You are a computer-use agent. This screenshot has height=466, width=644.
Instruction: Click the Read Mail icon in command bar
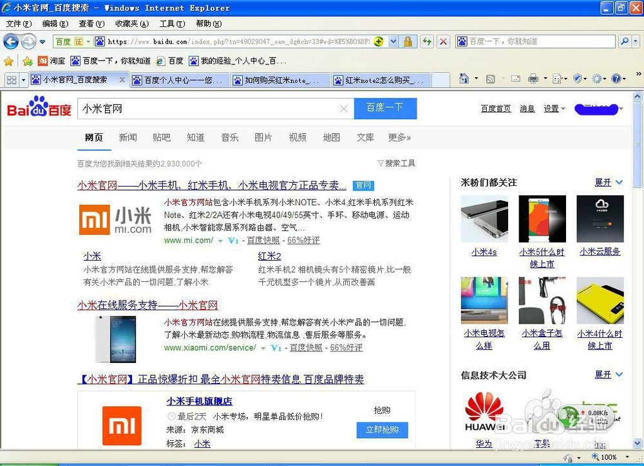click(x=516, y=79)
